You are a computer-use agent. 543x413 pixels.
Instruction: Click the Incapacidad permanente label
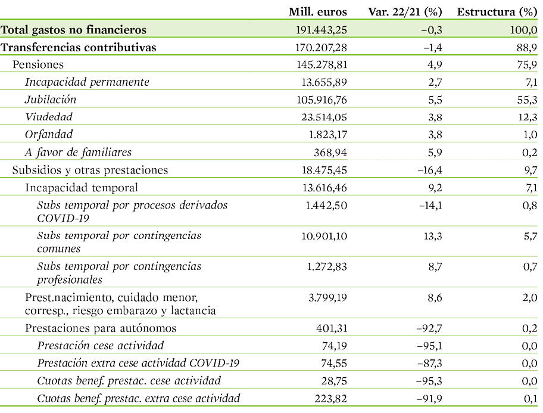click(88, 82)
